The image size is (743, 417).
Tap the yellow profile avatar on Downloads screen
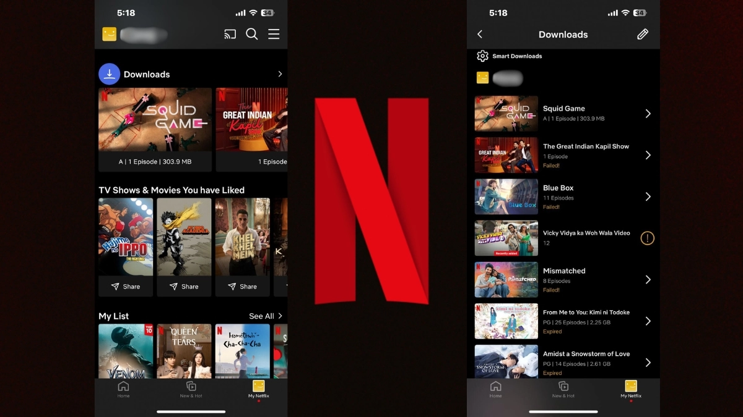482,78
